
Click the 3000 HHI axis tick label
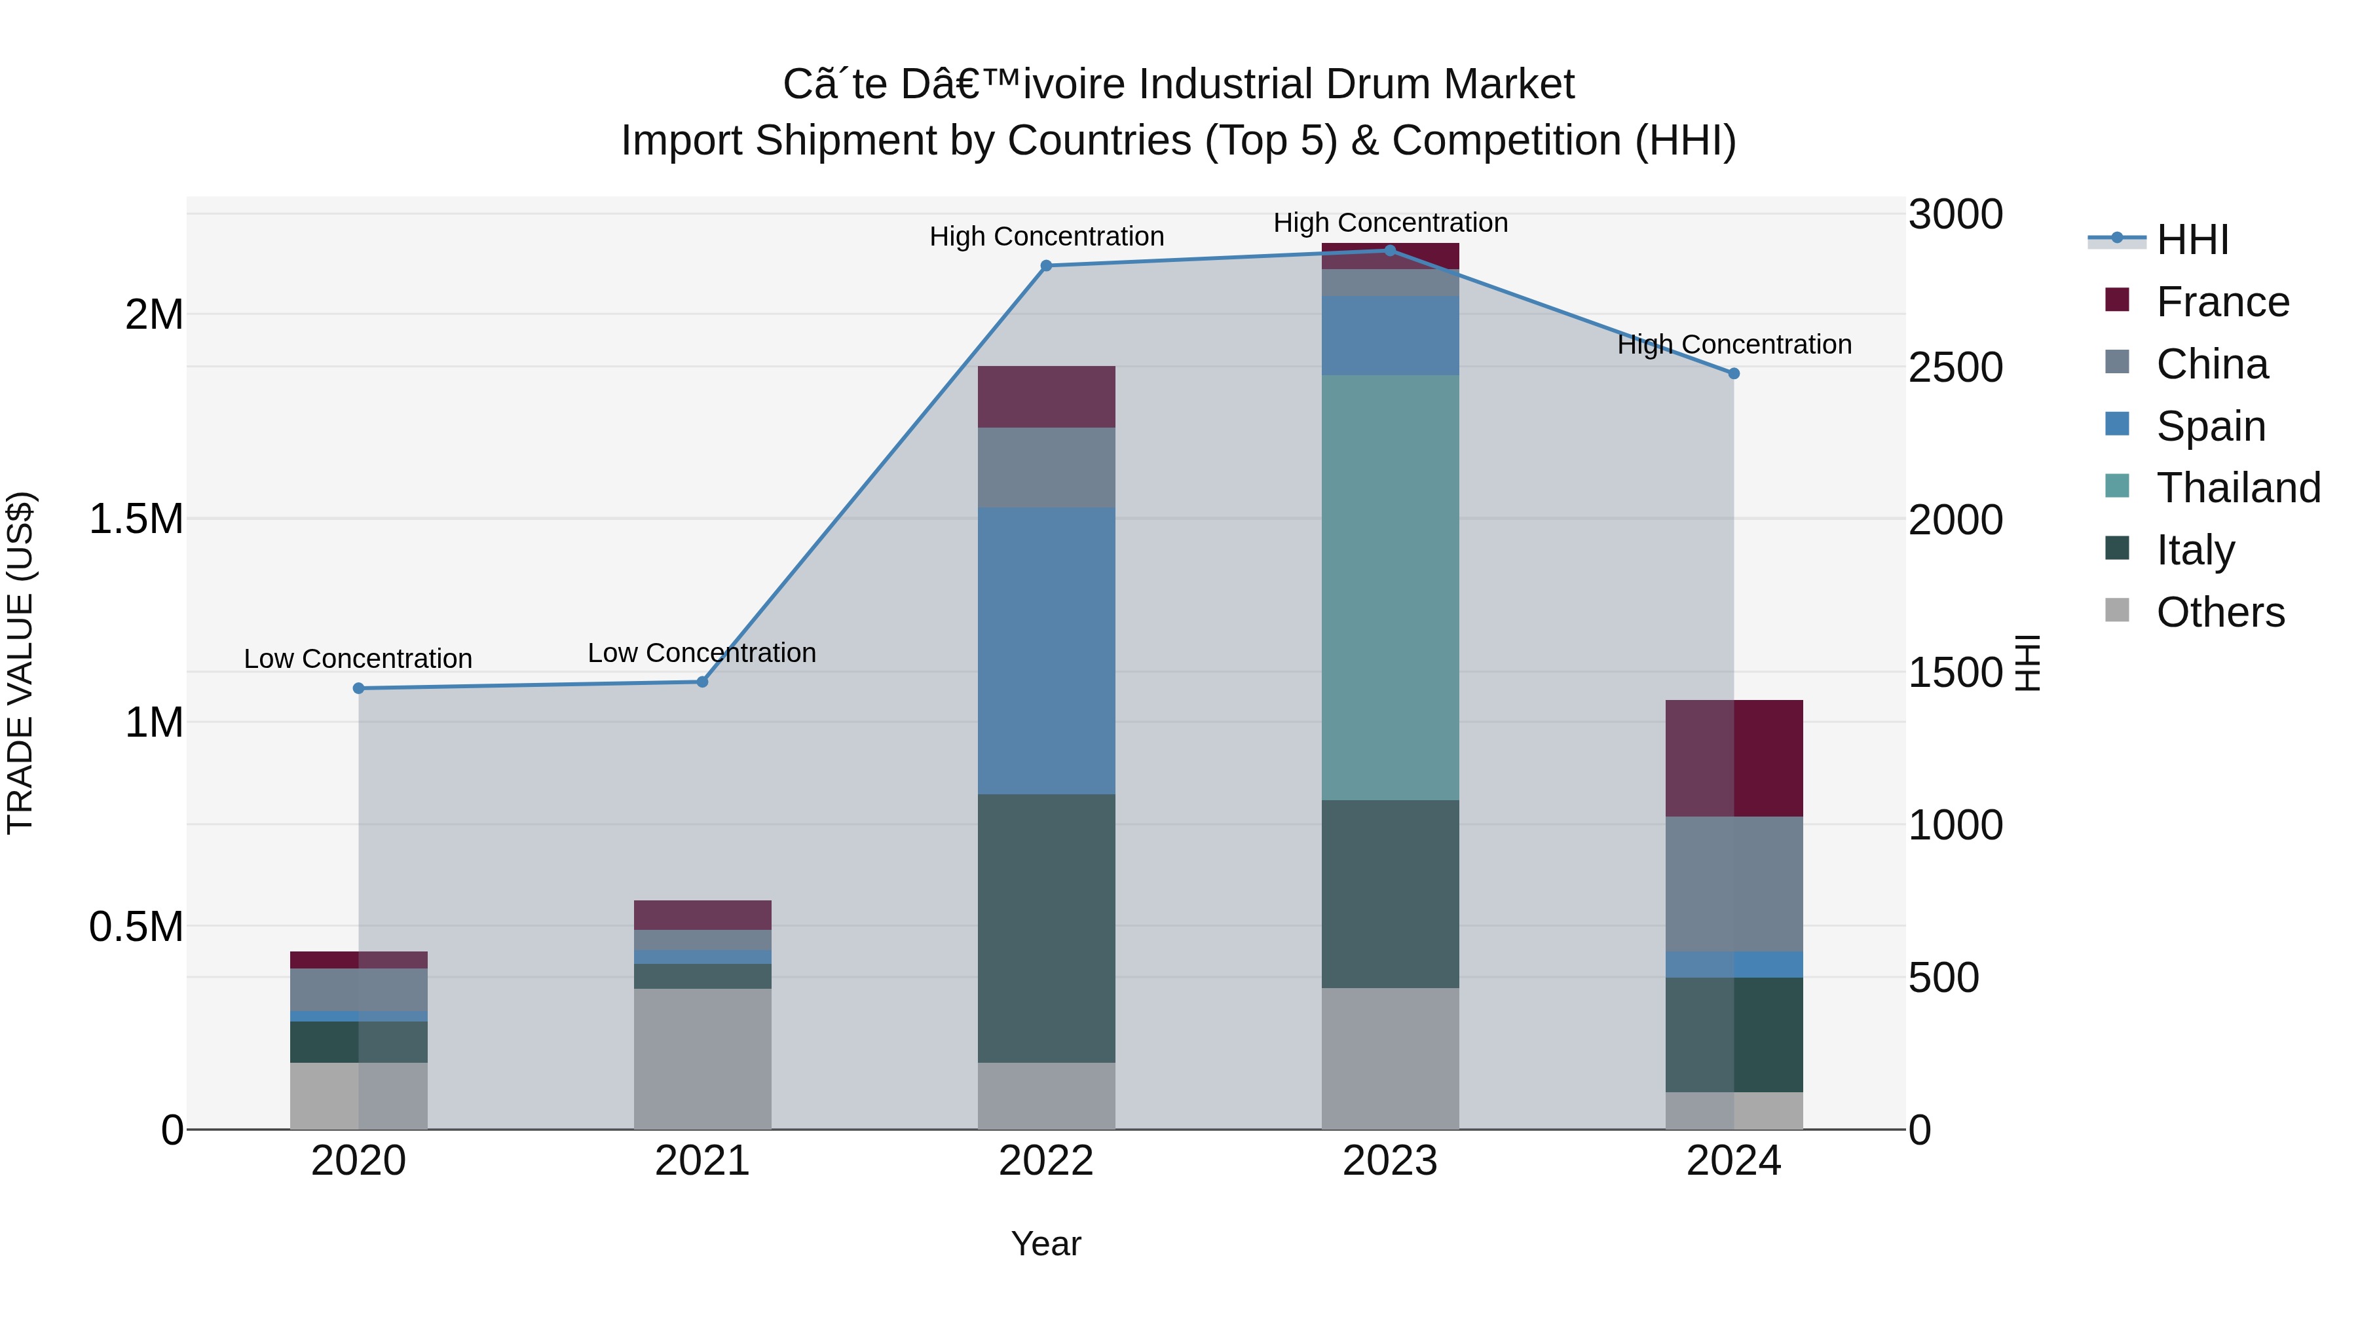(1956, 215)
